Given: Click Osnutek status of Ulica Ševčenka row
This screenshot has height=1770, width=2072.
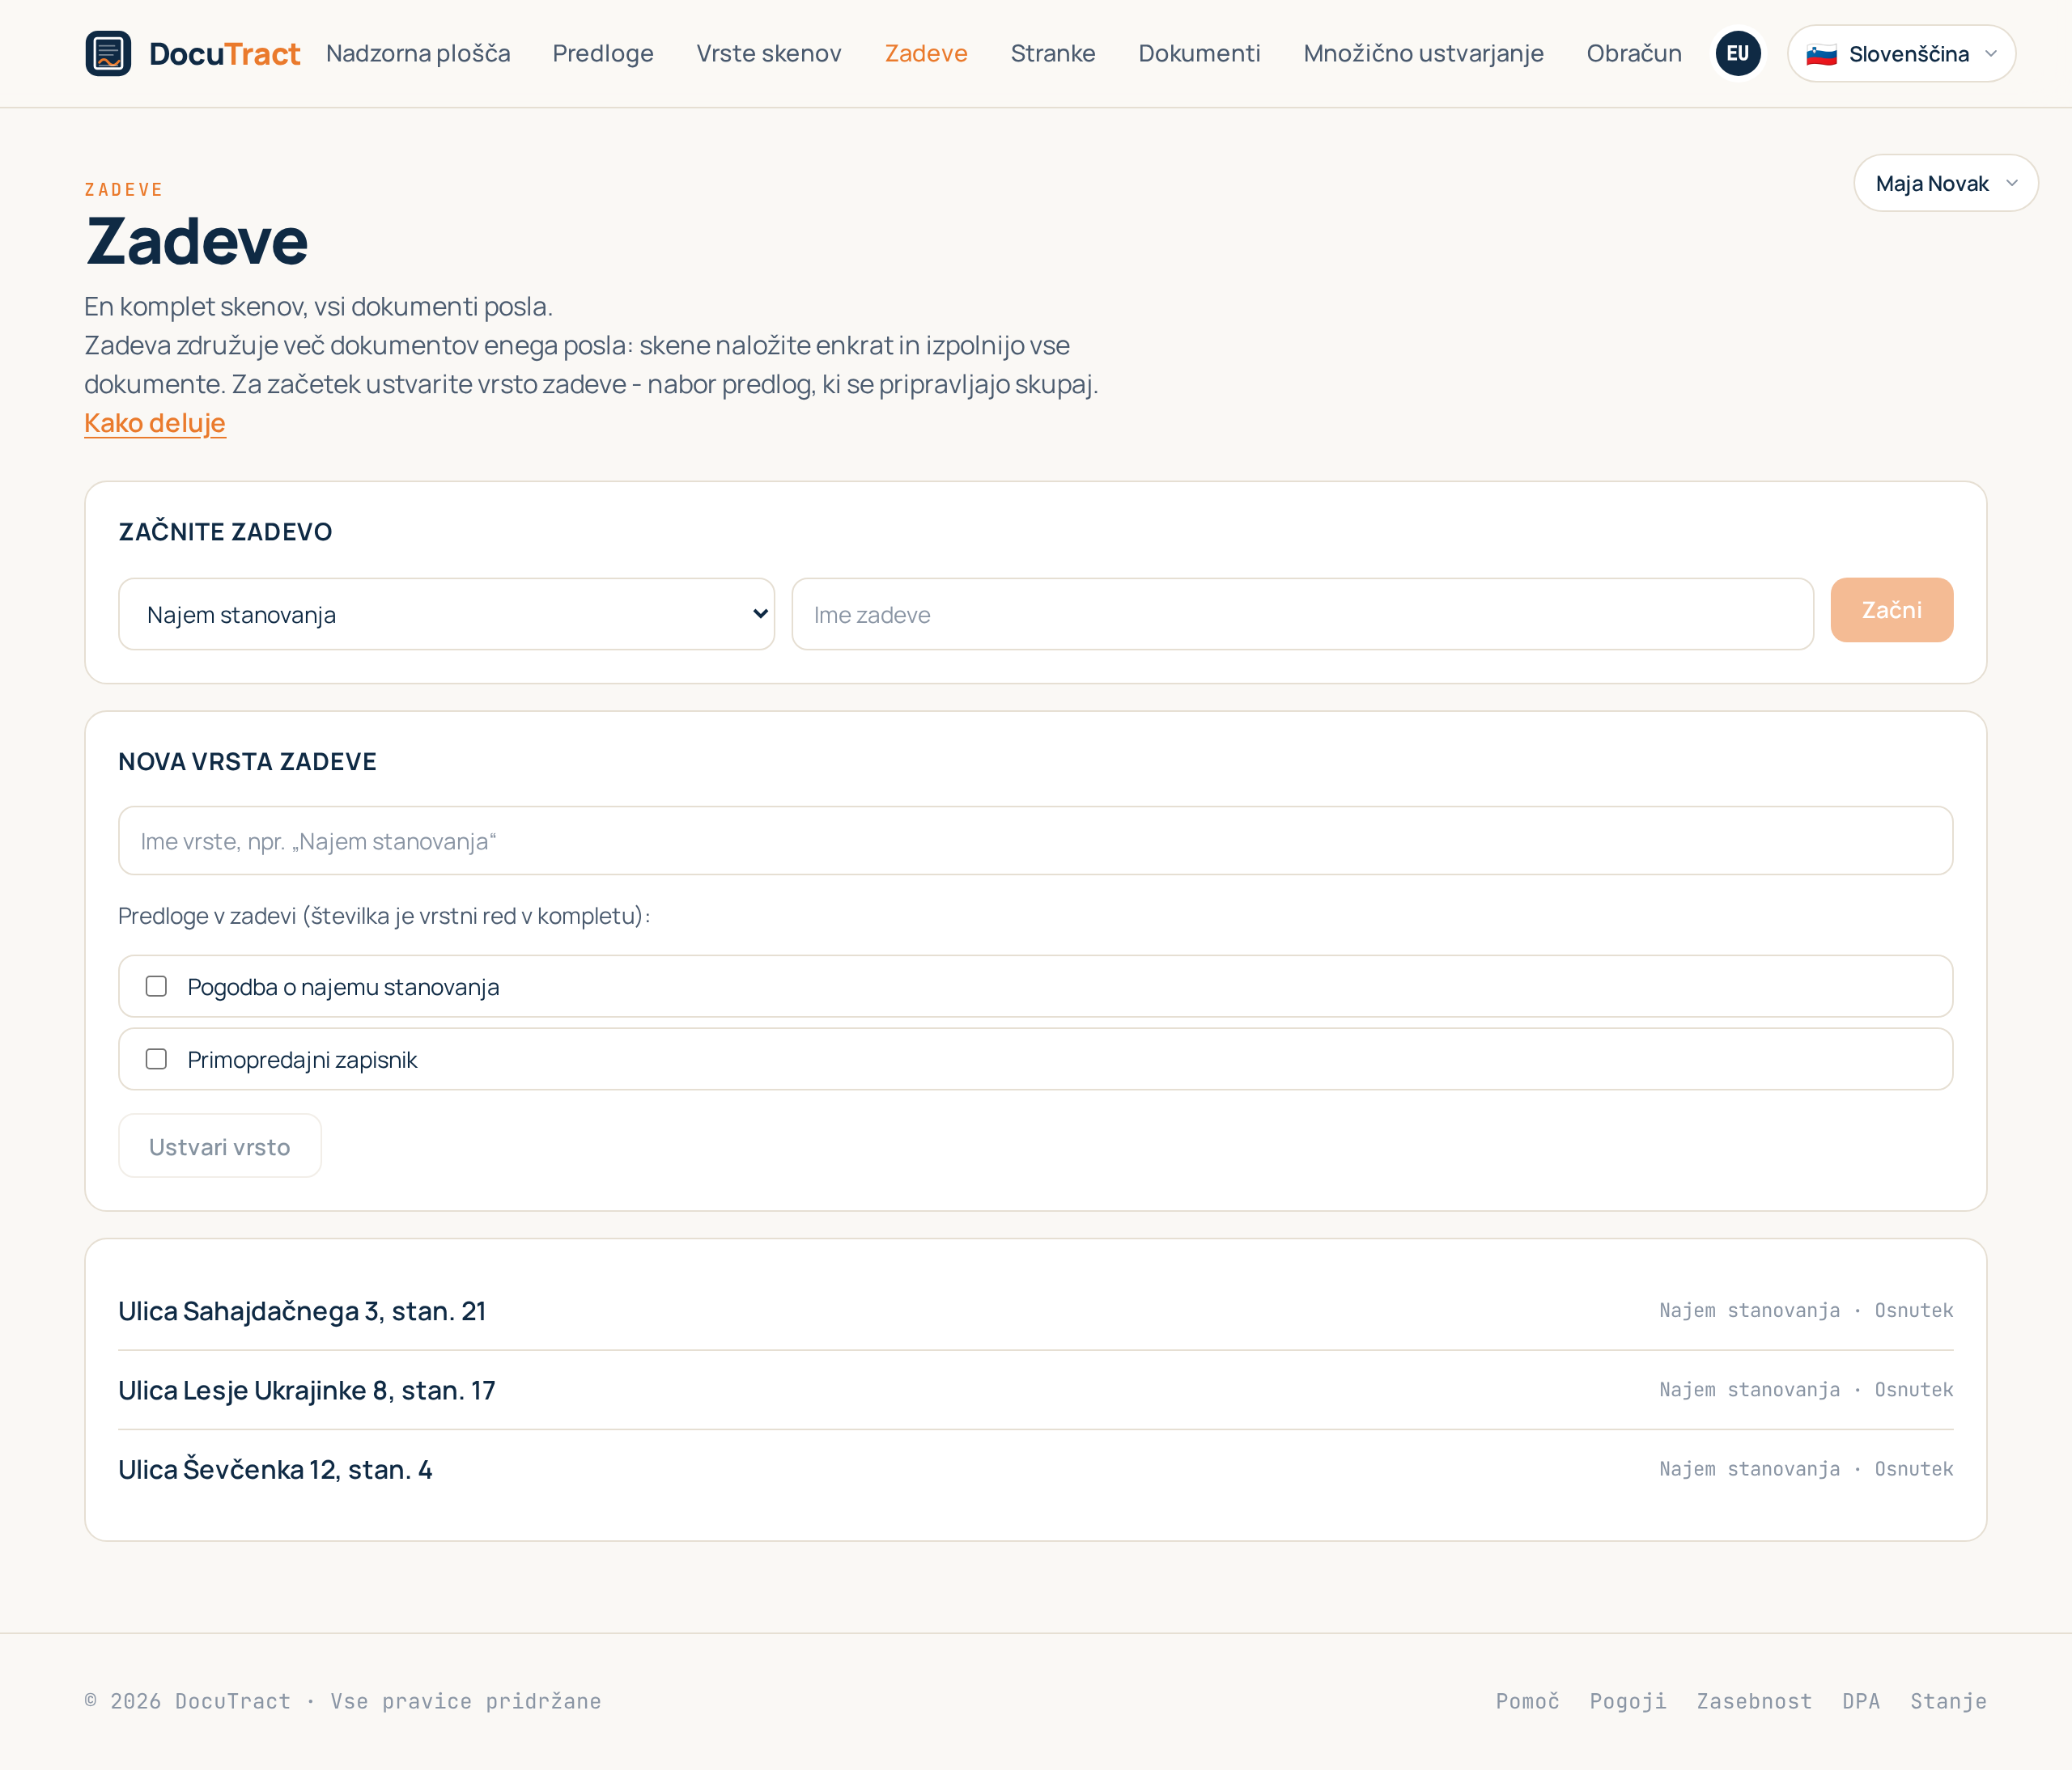Looking at the screenshot, I should (x=1913, y=1469).
